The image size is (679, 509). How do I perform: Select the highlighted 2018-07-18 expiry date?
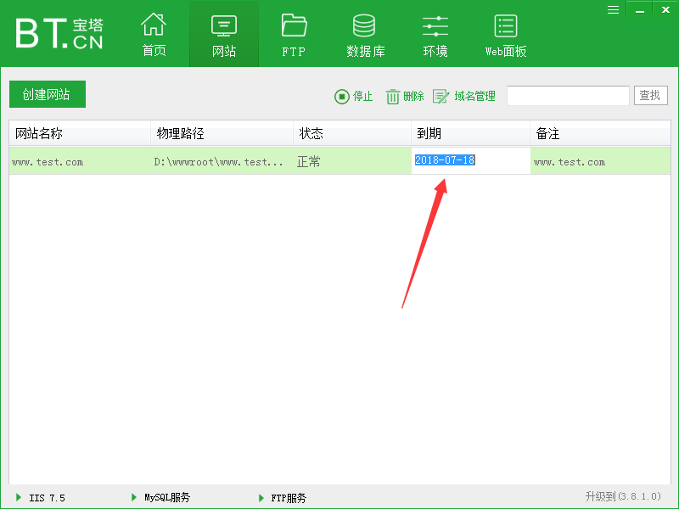[445, 161]
